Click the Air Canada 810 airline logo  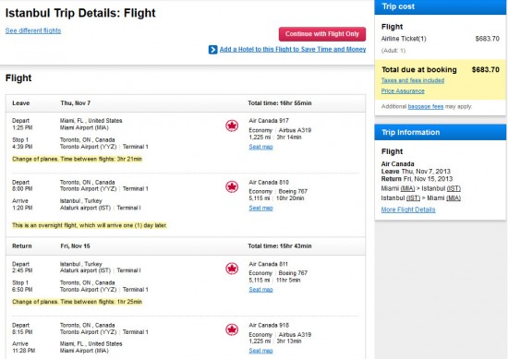pos(232,186)
